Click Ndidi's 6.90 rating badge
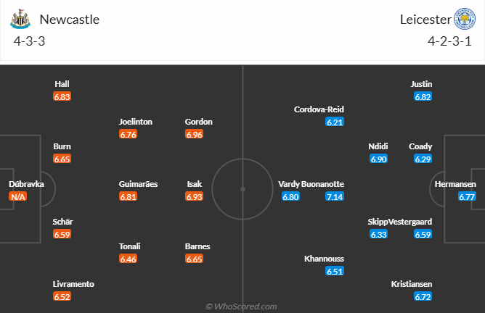The height and width of the screenshot is (313, 485). click(378, 159)
